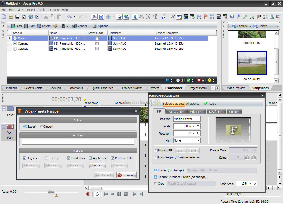This screenshot has width=283, height=204.
Task: Click the clapperboard icon in main toolbar
Action: (219, 17)
